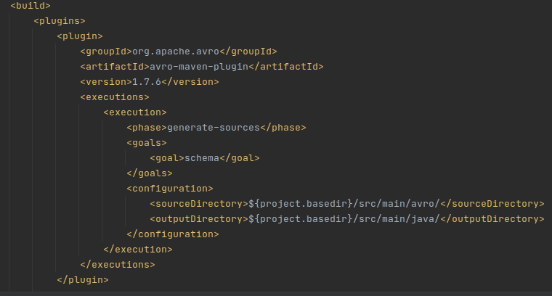
Task: Click org.apache.avro groupId value
Action: (x=176, y=52)
